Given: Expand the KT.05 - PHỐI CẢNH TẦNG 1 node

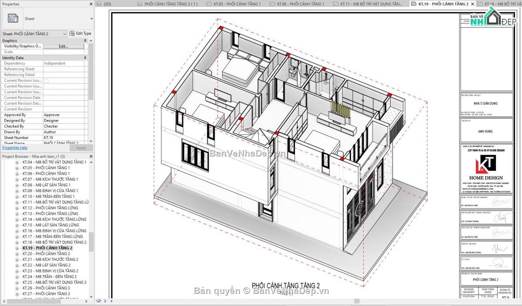Looking at the screenshot, I should tap(17, 168).
